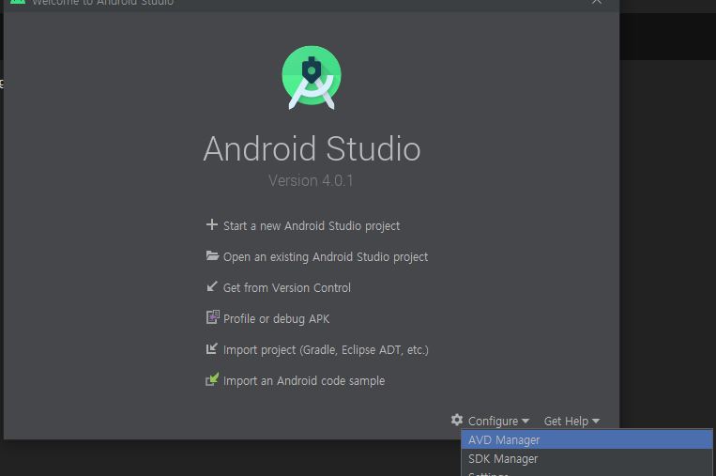Click the Profile or debug APK icon
Screen dimensions: 716x476
212,317
